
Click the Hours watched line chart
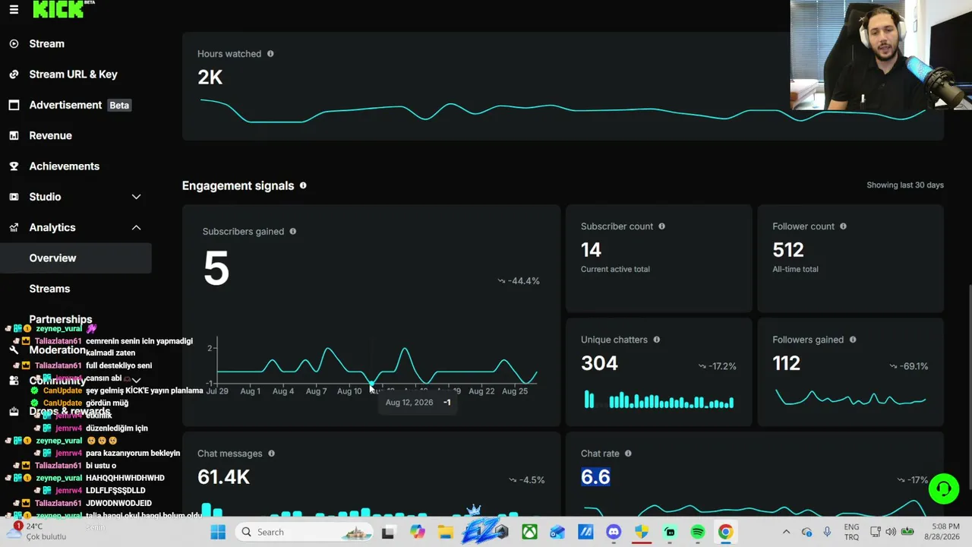(x=563, y=111)
